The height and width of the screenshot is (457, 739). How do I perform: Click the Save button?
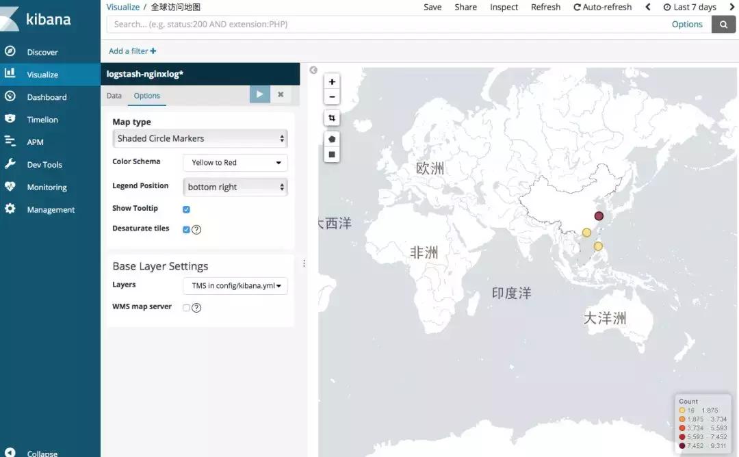(x=432, y=7)
